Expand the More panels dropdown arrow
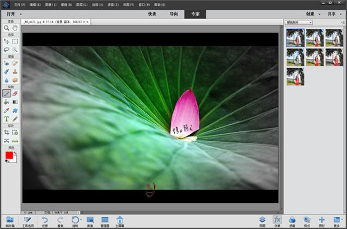 [x=342, y=220]
